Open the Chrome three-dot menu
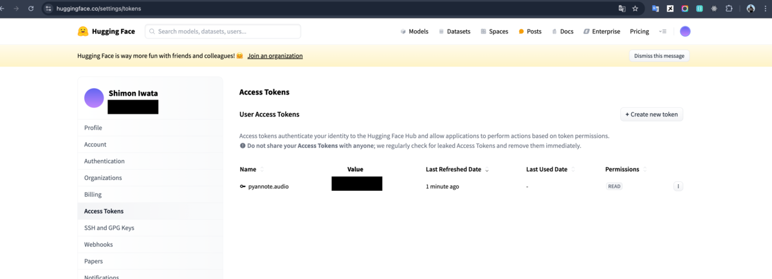 click(766, 9)
